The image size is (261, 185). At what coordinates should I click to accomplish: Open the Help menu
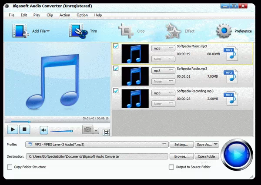(98, 15)
